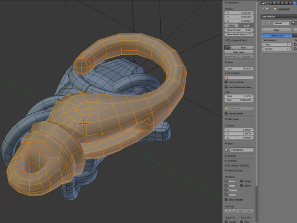Open the editor type selector in Properties header
Viewport: 297px width, 223px height.
(x=264, y=3)
